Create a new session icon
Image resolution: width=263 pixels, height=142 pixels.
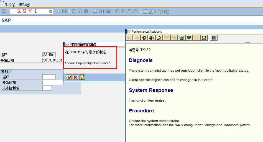click(145, 11)
